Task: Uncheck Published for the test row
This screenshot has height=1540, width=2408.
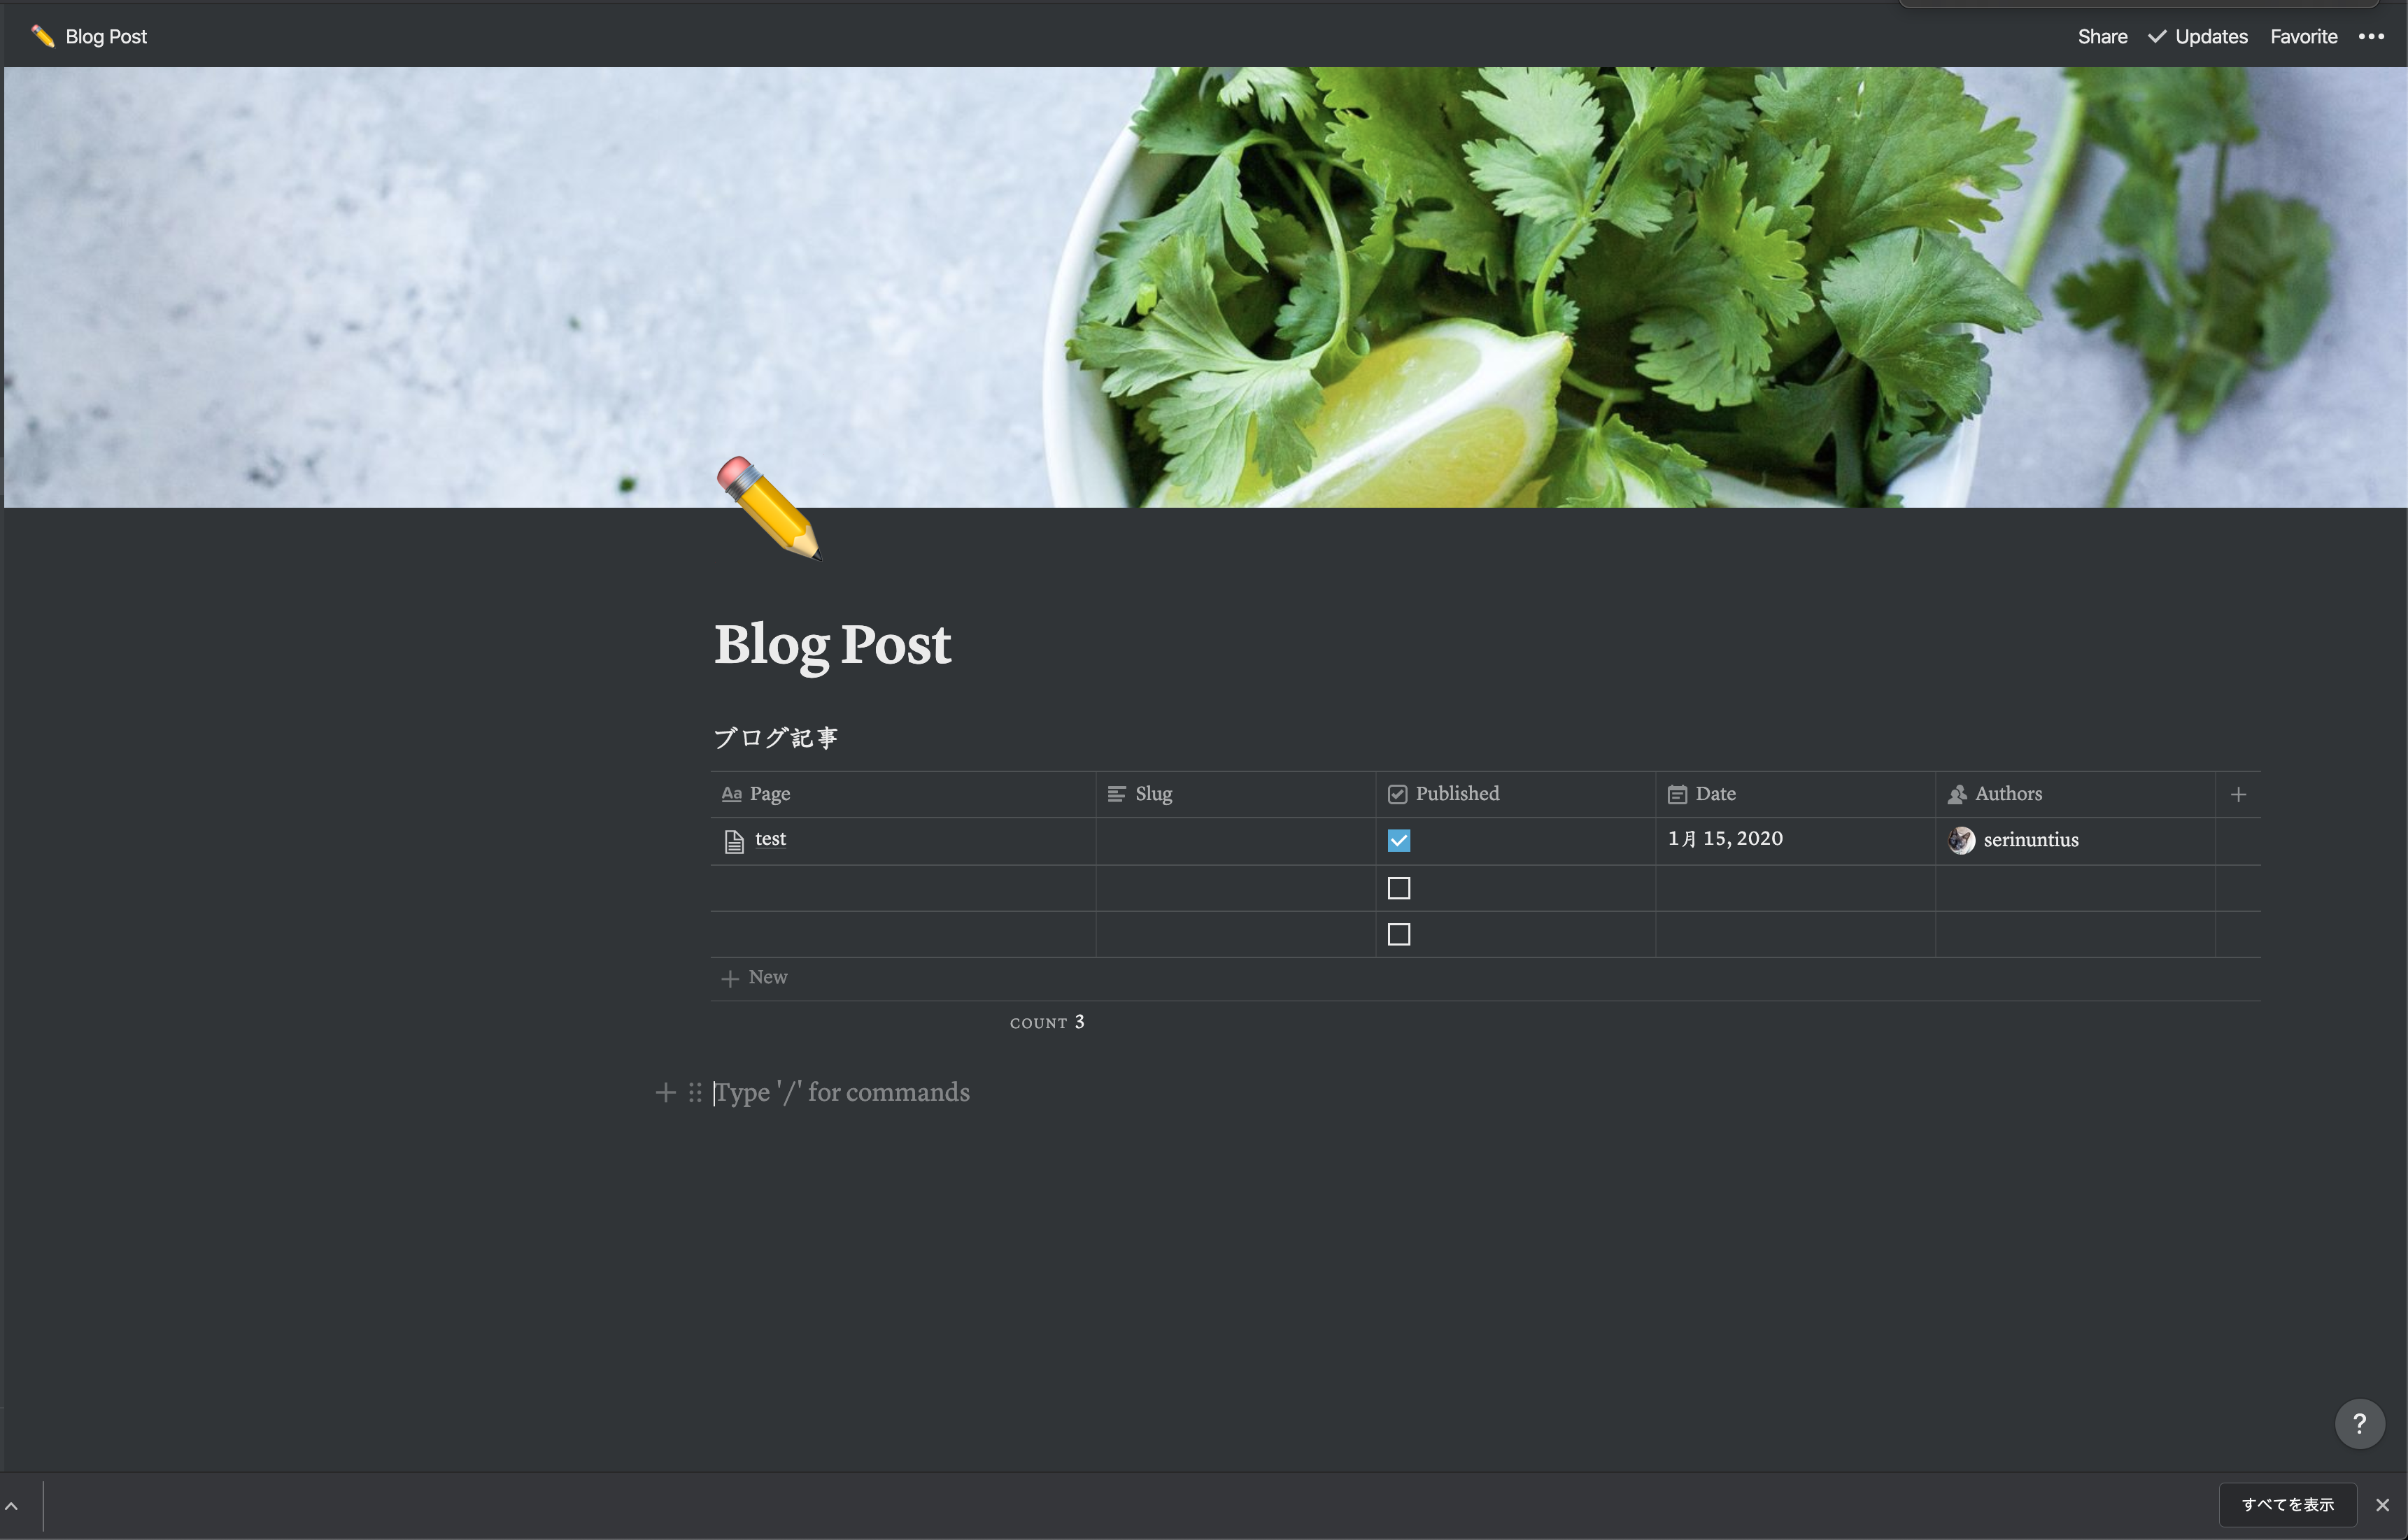Action: click(1398, 841)
